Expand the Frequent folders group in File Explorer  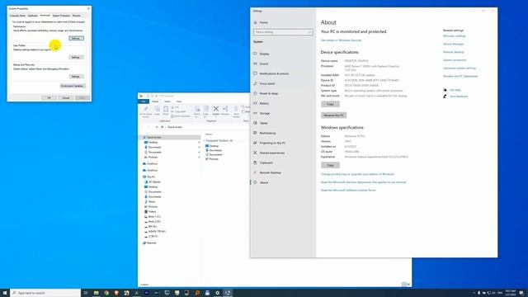click(x=204, y=140)
